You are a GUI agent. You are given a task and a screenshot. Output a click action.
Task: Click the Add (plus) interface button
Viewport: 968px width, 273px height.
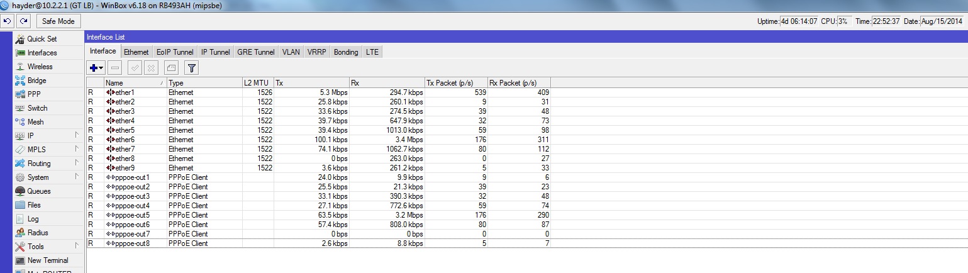tap(96, 67)
